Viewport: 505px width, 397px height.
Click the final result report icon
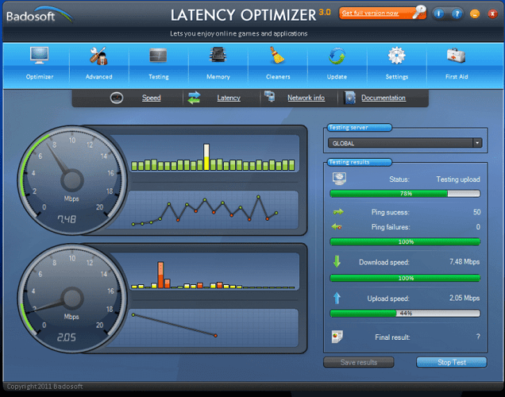(337, 337)
